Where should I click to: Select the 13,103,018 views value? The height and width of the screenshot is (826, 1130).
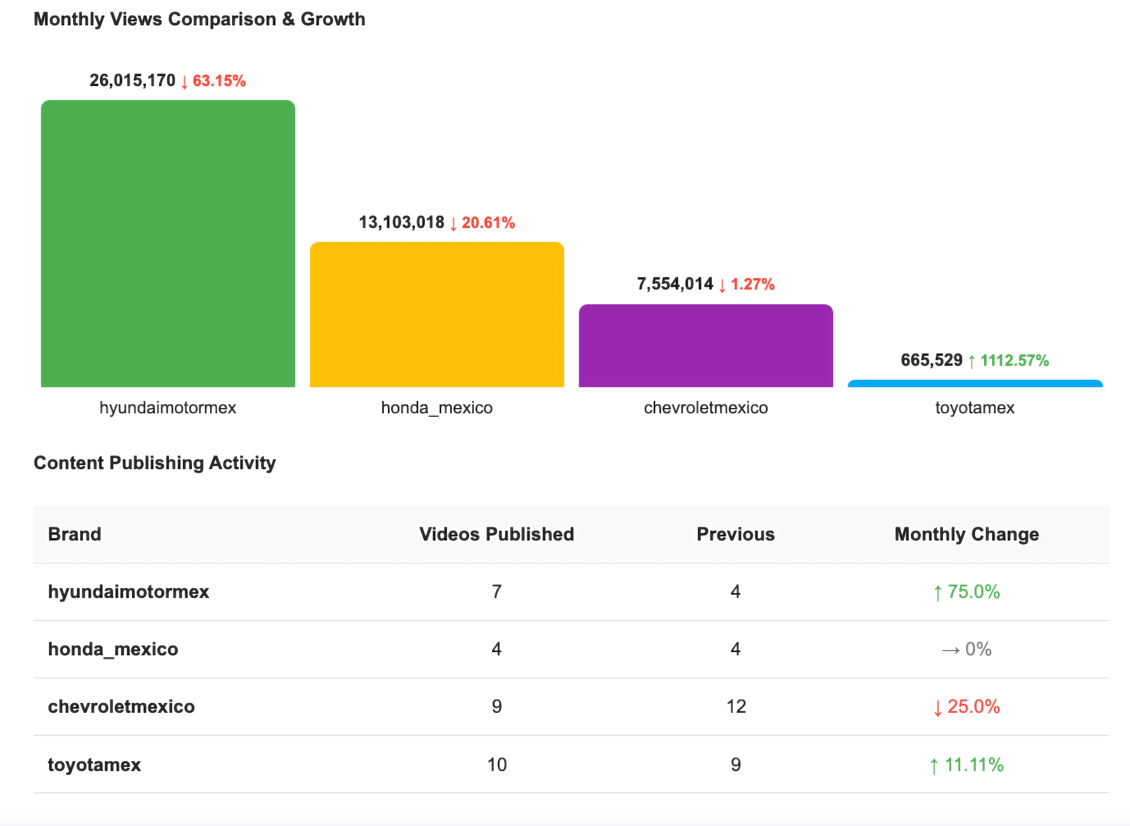(x=402, y=223)
